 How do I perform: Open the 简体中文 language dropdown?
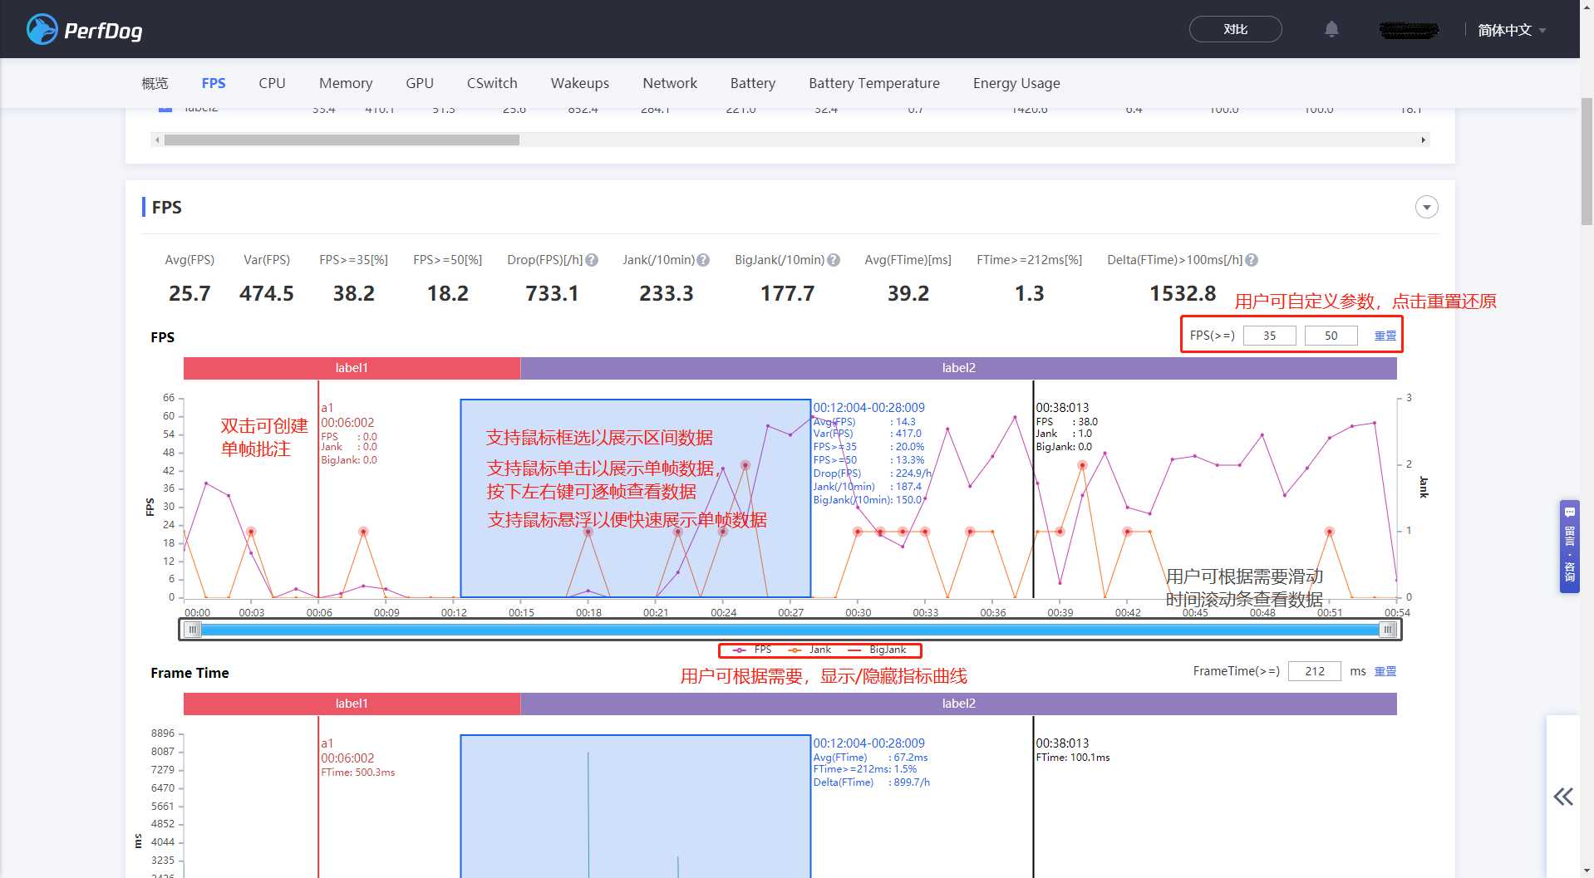1511,30
